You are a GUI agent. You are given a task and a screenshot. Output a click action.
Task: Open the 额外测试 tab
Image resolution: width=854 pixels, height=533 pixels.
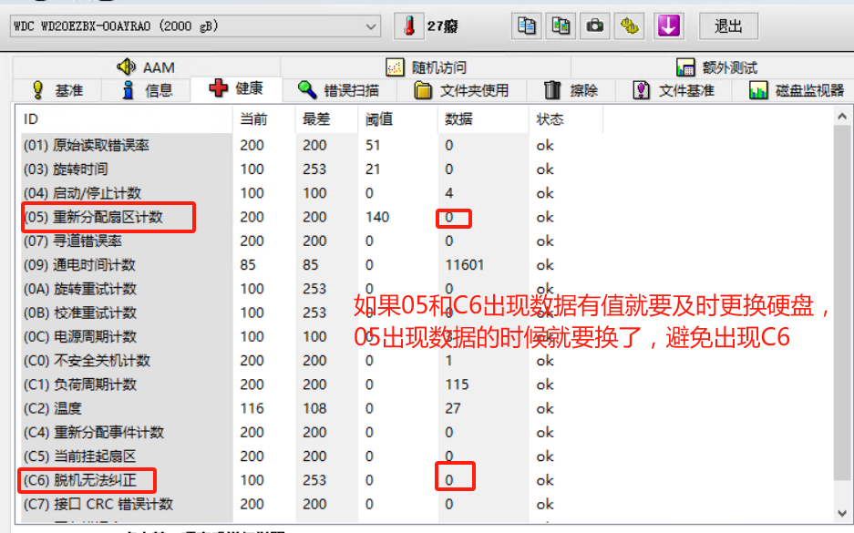[x=715, y=67]
